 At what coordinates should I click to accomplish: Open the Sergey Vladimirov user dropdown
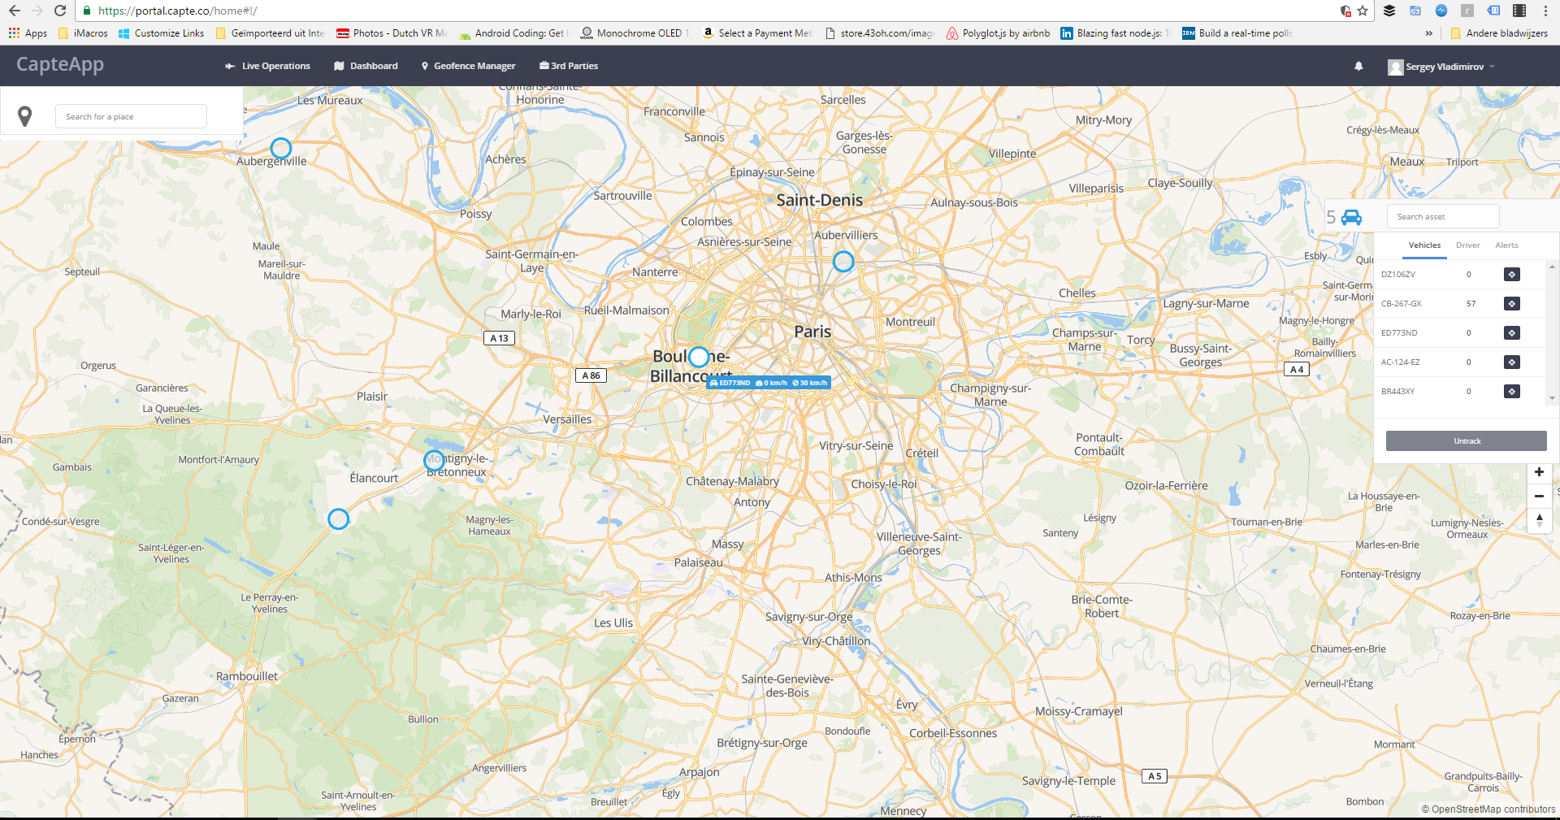point(1441,67)
